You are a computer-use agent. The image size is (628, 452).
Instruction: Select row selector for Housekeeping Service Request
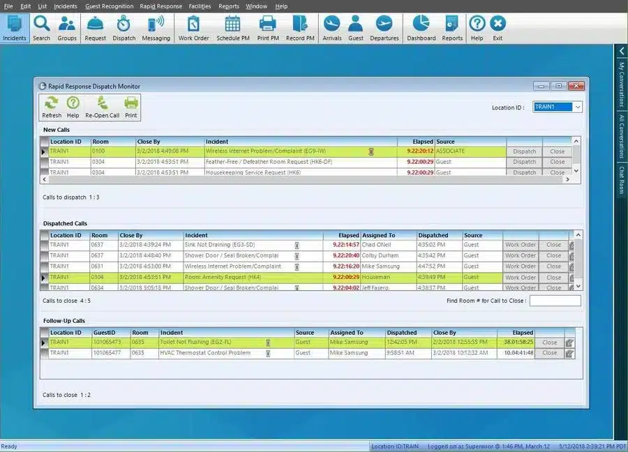pyautogui.click(x=45, y=172)
